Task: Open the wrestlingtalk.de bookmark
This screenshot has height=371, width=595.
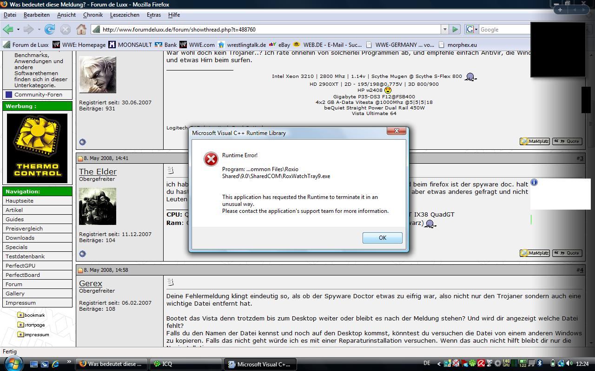Action: point(242,45)
